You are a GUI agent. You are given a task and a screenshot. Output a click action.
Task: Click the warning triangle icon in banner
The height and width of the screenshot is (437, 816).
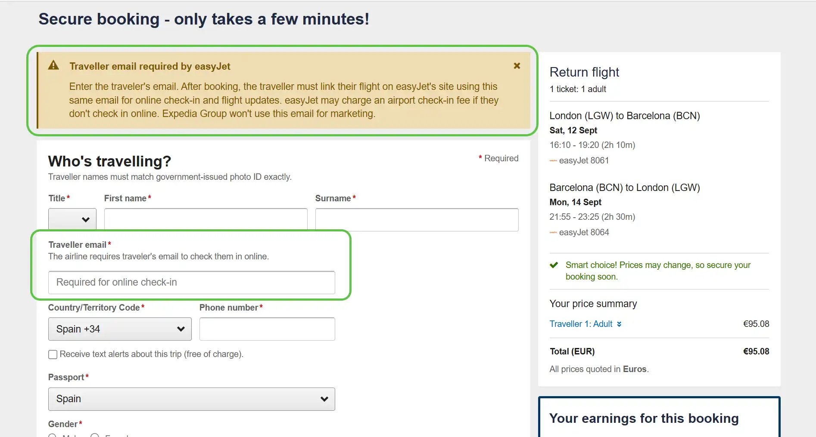pos(53,65)
